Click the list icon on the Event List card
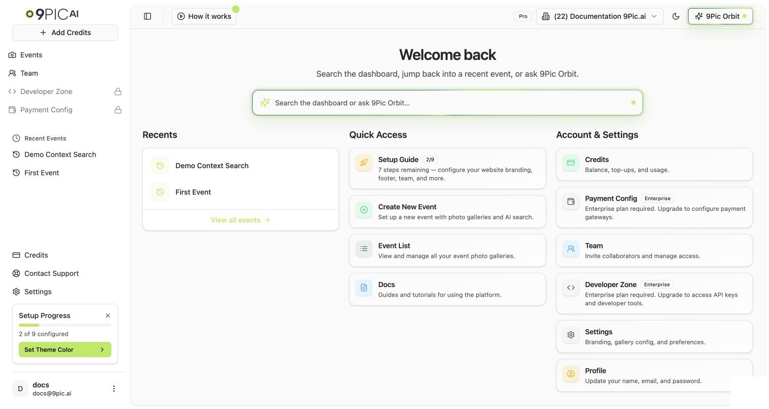 364,249
